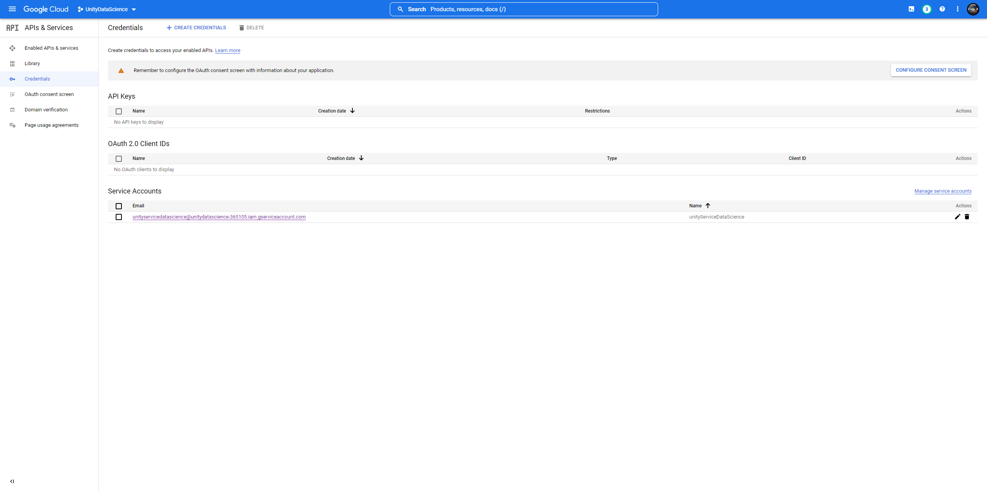Screen dimensions: 987x491
Task: Toggle the Service Accounts header checkbox
Action: [119, 206]
